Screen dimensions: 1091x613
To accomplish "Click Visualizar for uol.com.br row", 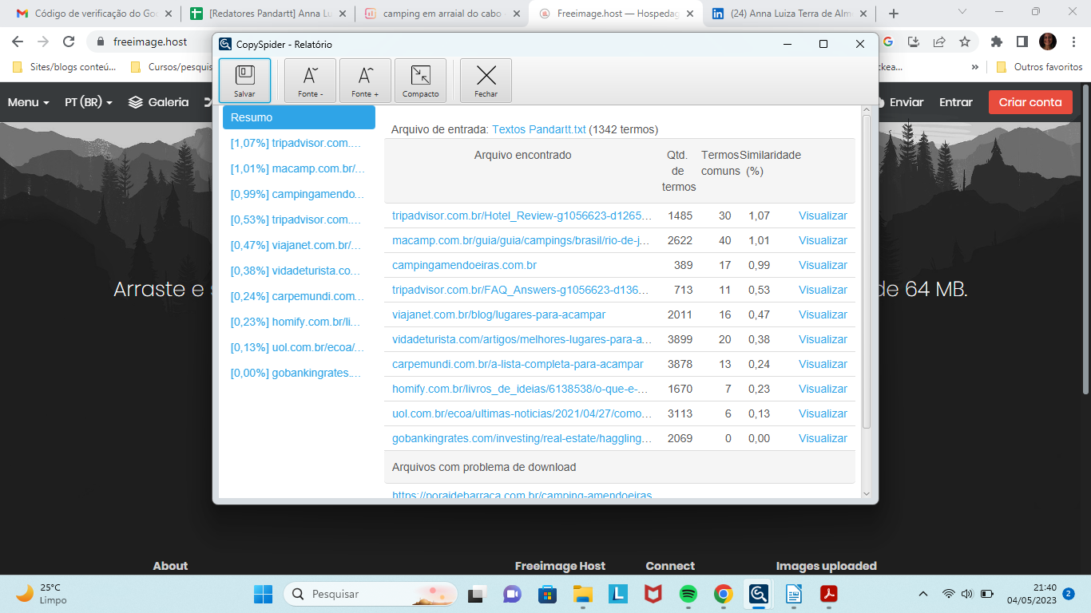I will [823, 413].
